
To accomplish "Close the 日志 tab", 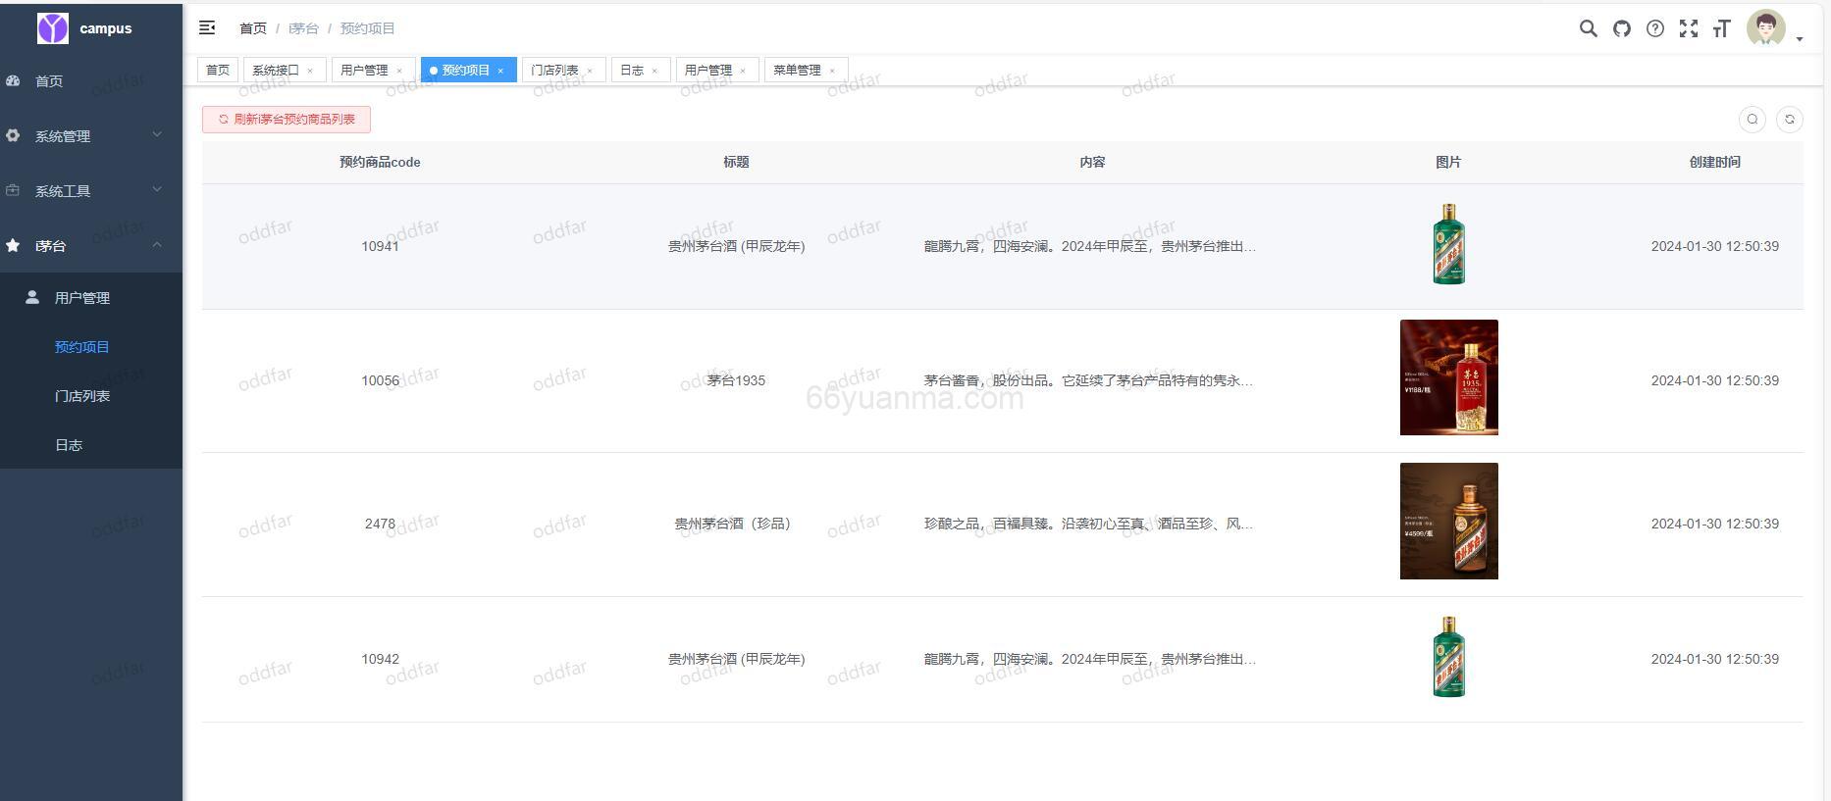I will point(654,71).
